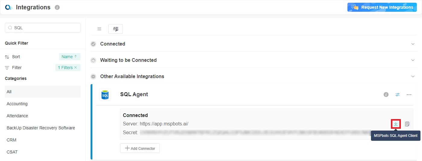Viewport: 422px width, 161px height.
Task: Switch to the API view icon
Action: [116, 29]
